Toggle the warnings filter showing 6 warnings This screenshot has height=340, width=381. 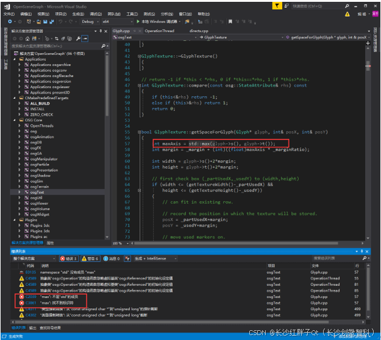pos(91,258)
